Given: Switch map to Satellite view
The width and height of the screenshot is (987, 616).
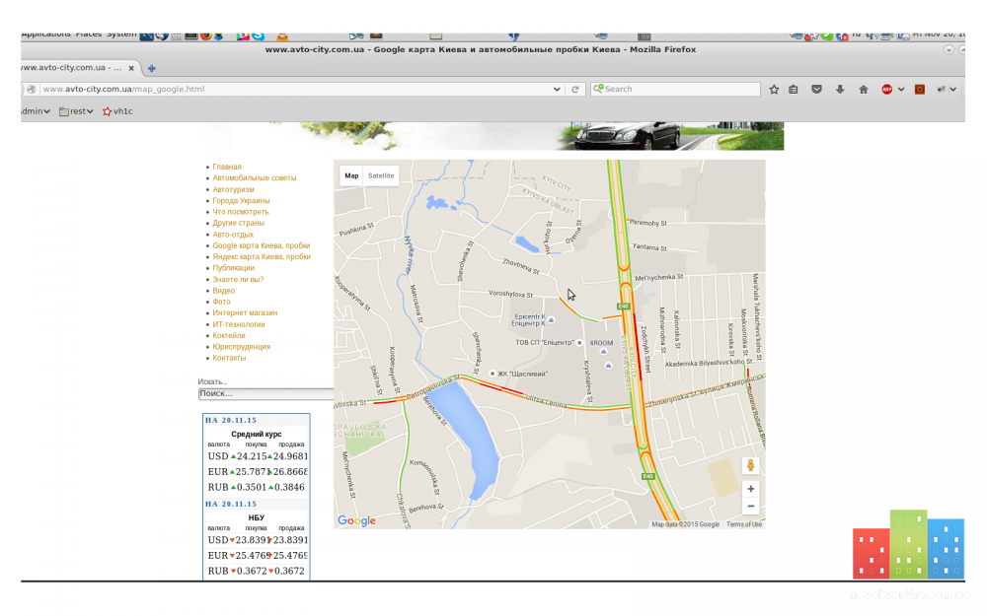Looking at the screenshot, I should (x=381, y=176).
